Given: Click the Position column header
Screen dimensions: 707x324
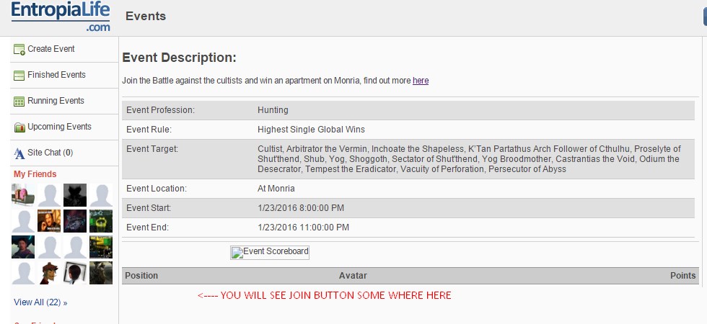Looking at the screenshot, I should (142, 276).
